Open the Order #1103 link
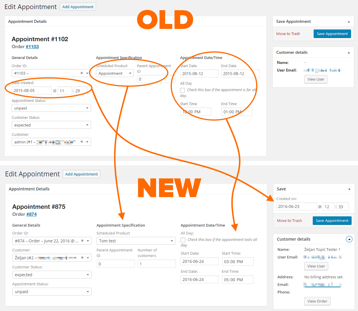The height and width of the screenshot is (311, 358). pos(32,47)
